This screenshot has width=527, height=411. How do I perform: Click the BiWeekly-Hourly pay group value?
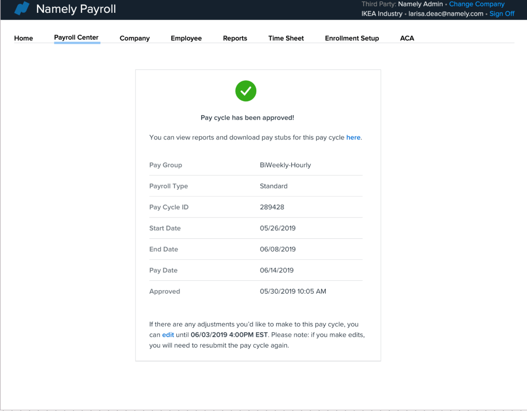tap(285, 165)
